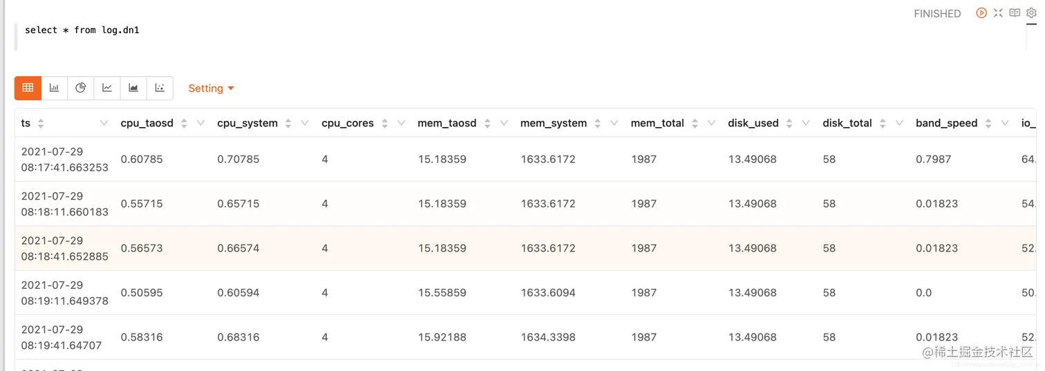The height and width of the screenshot is (371, 1045).
Task: Open the mem_system column menu chevron
Action: tap(614, 123)
